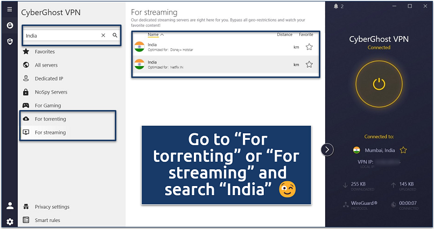Toggle the VPN power button off

[380, 84]
